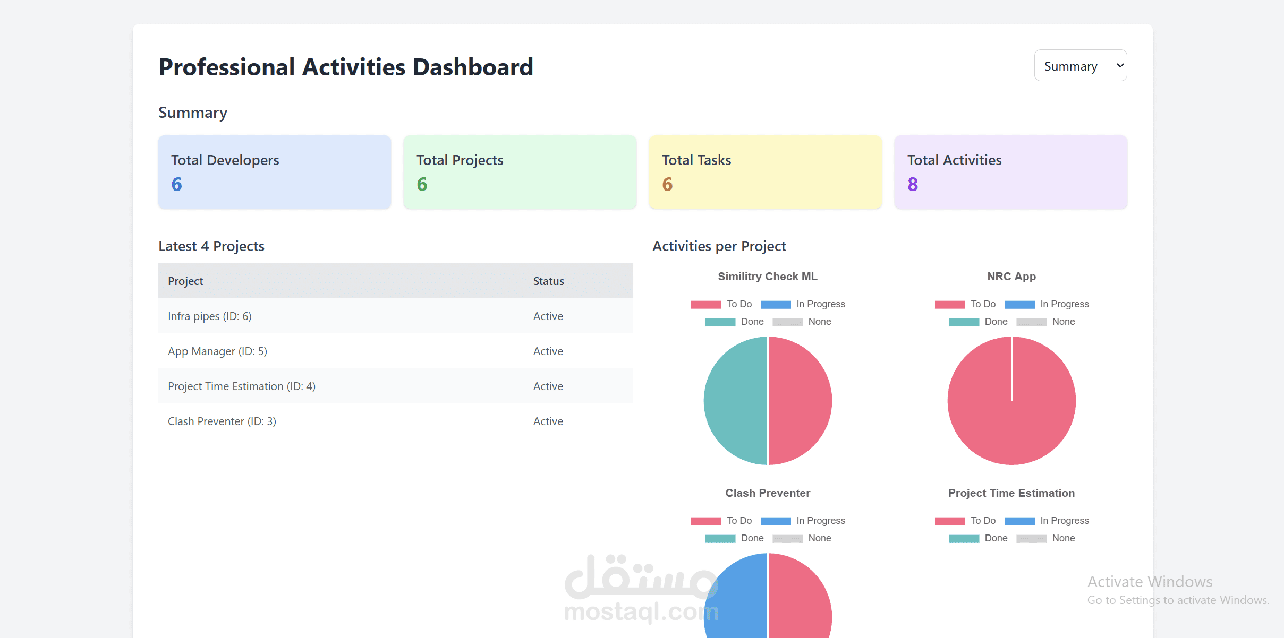Click the Total Activities card

tap(1011, 172)
